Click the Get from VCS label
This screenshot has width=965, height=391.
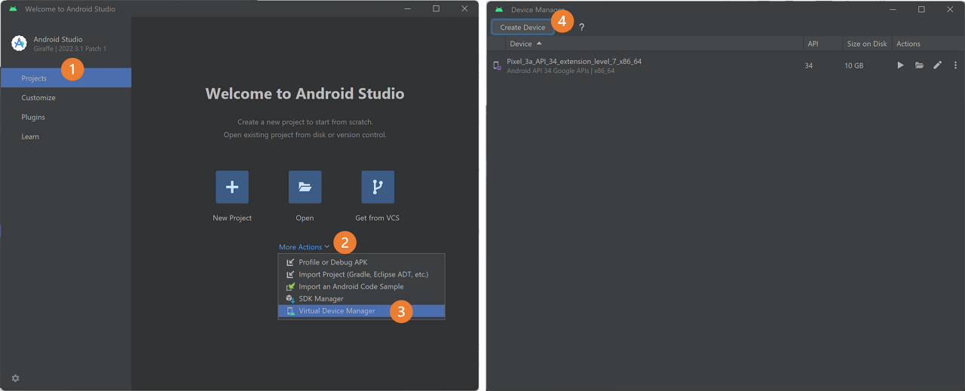pos(378,218)
